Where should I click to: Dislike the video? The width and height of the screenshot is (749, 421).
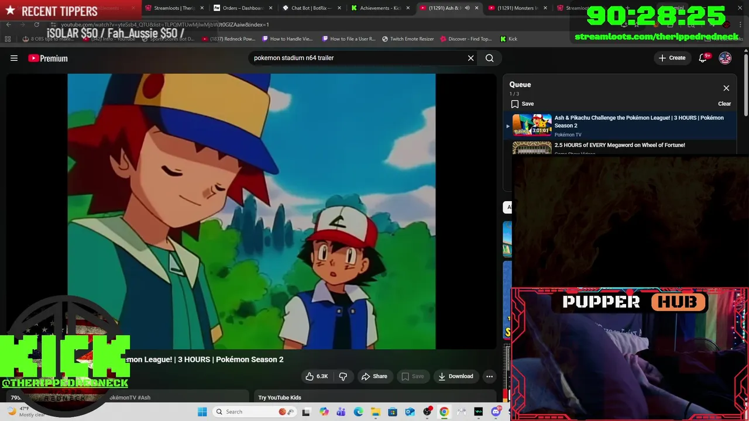[x=343, y=377]
